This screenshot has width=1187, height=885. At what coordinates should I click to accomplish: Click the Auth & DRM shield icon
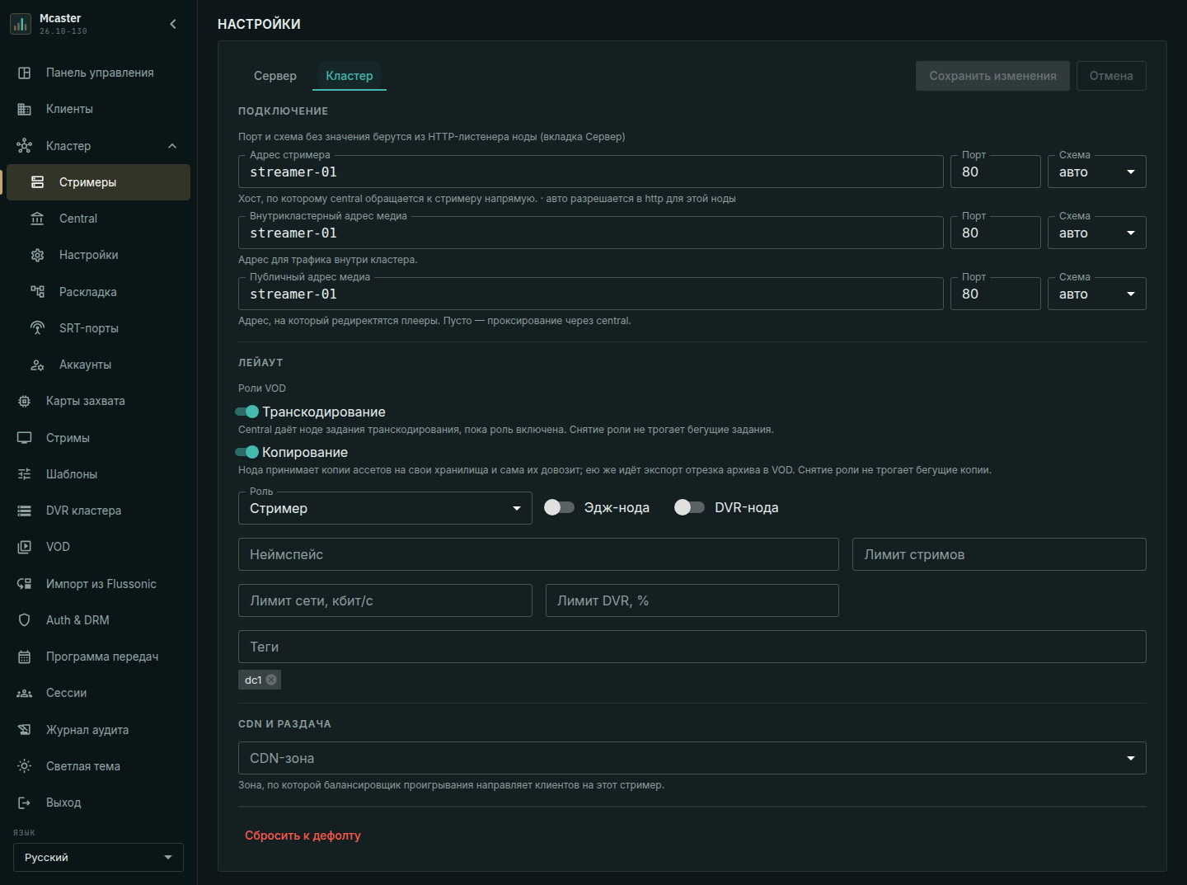point(25,620)
